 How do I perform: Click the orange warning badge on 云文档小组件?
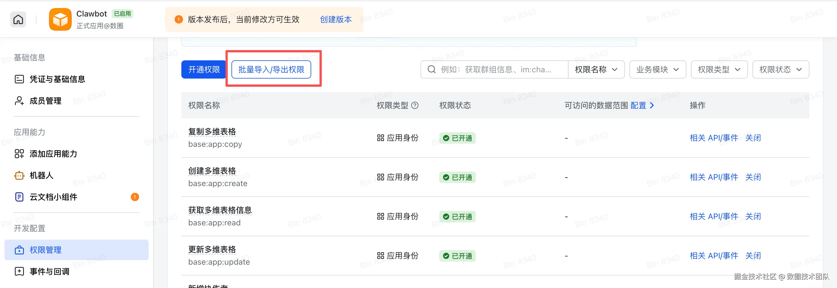coord(135,197)
